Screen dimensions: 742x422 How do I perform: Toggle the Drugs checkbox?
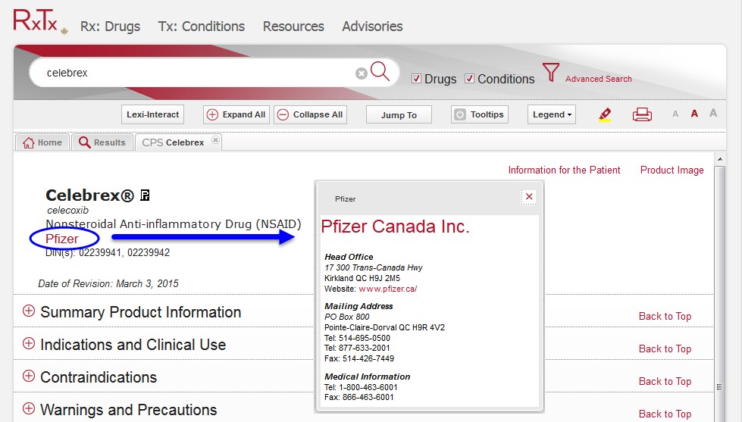click(416, 79)
